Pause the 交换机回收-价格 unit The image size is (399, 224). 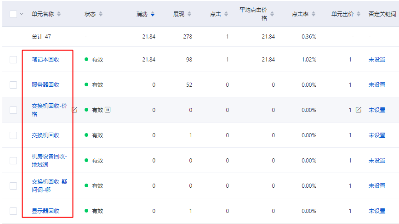coord(108,110)
